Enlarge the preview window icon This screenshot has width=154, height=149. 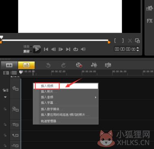click(137, 41)
